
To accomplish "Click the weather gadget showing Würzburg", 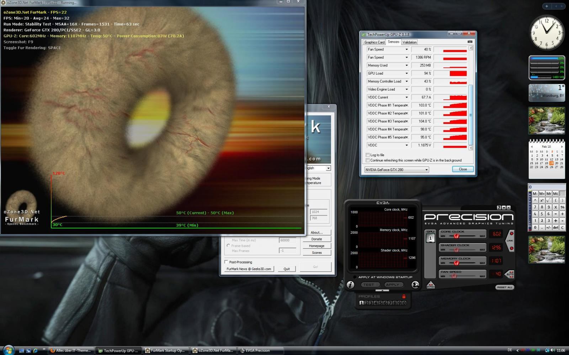I will coord(547,93).
